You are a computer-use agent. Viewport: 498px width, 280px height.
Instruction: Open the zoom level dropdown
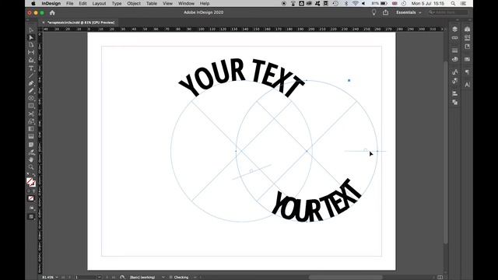coord(57,277)
